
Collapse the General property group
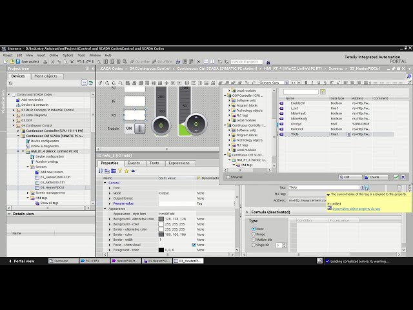pyautogui.click(x=105, y=183)
